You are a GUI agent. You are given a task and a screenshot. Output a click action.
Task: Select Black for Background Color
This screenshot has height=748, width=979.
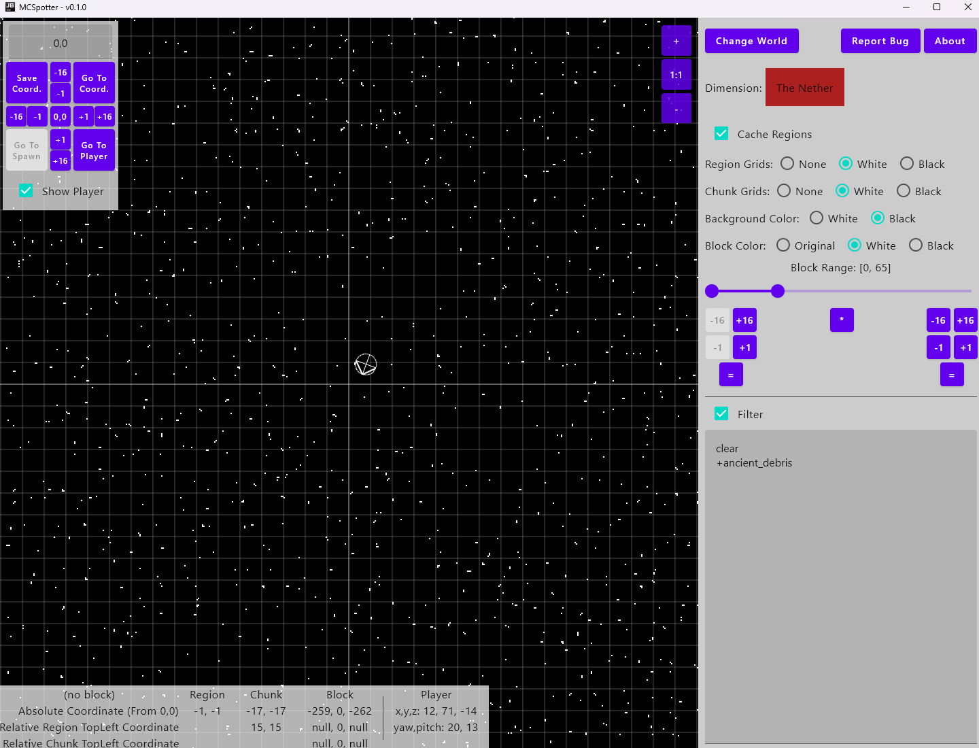(878, 218)
